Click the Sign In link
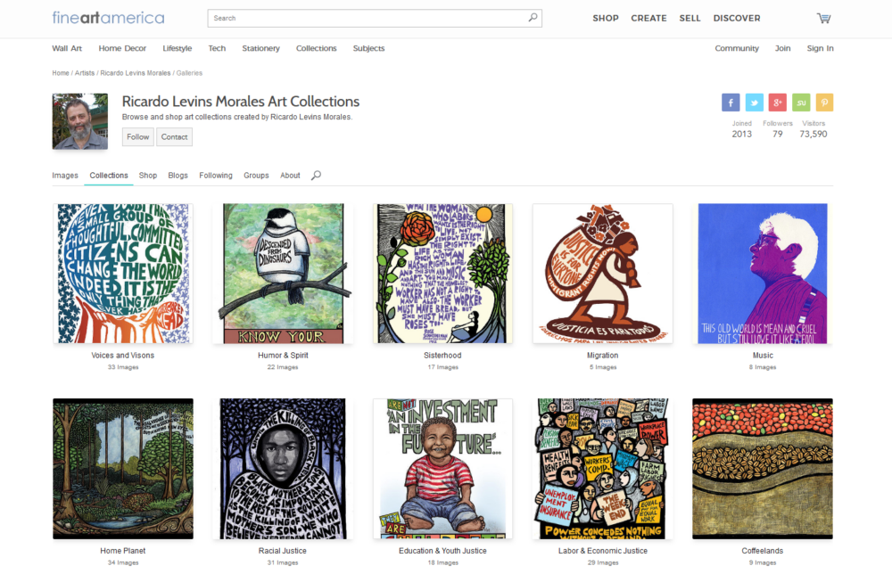Image resolution: width=892 pixels, height=574 pixels. [820, 48]
